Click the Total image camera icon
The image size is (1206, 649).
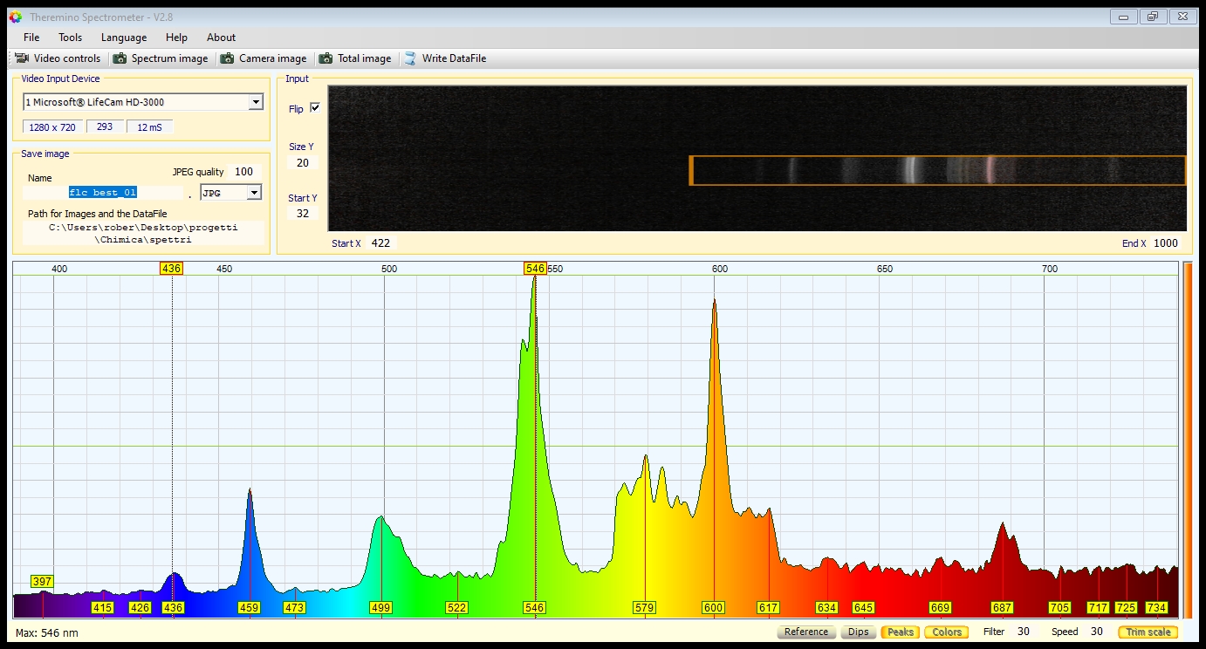point(325,58)
